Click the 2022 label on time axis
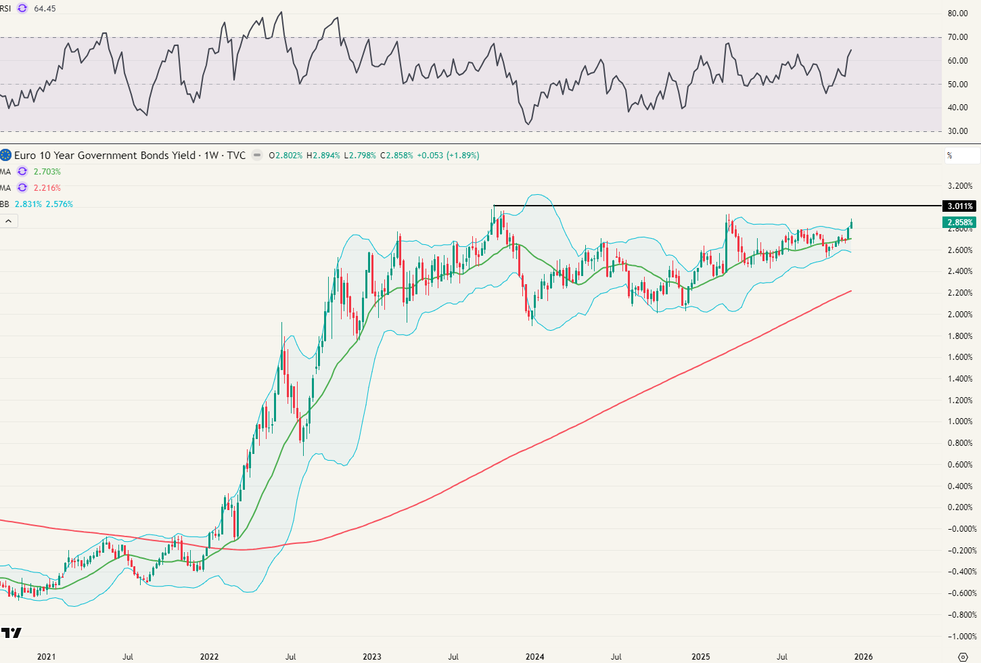 210,656
